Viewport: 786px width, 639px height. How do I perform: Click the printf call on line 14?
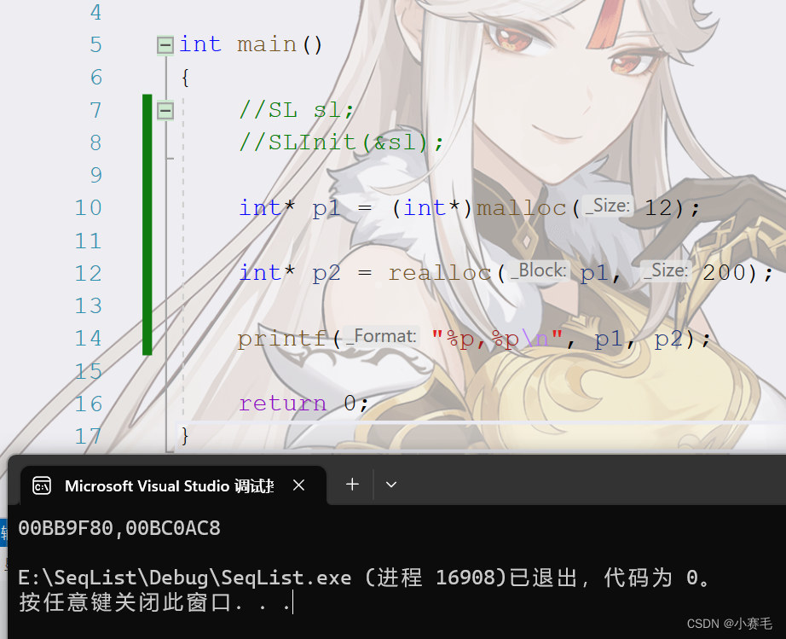(283, 340)
